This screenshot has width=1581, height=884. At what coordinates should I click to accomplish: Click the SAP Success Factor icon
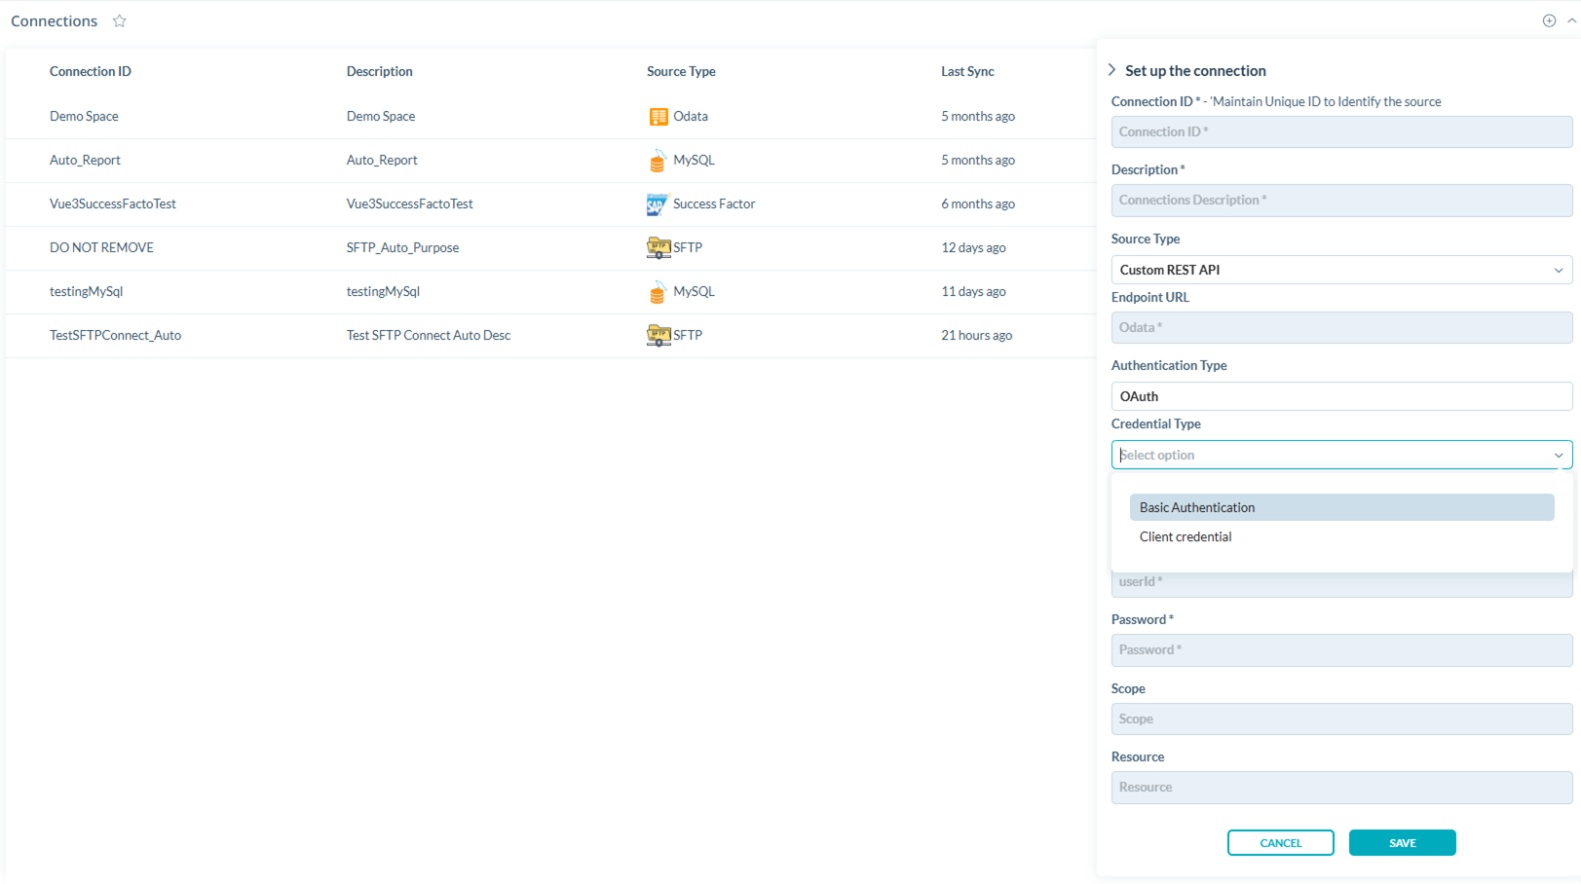(658, 204)
